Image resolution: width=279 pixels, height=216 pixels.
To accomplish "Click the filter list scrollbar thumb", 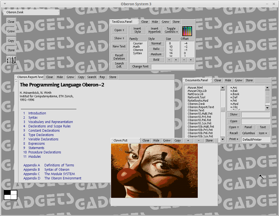I will [x=267, y=97].
